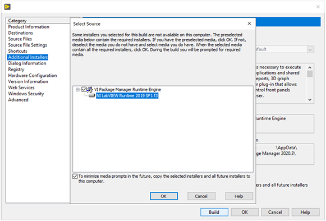326x221 pixels.
Task: Select the Web Services category
Action: (x=21, y=88)
